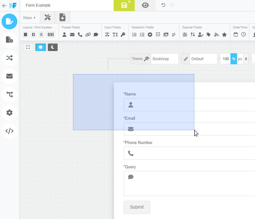Click the Submit button in the form

137,207
